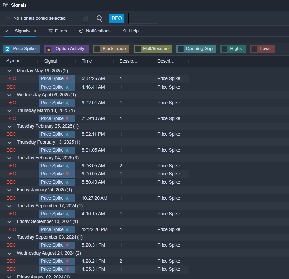Collapse the Tuesday February 04, 2025 group
289x279 pixels.
(x=9, y=158)
